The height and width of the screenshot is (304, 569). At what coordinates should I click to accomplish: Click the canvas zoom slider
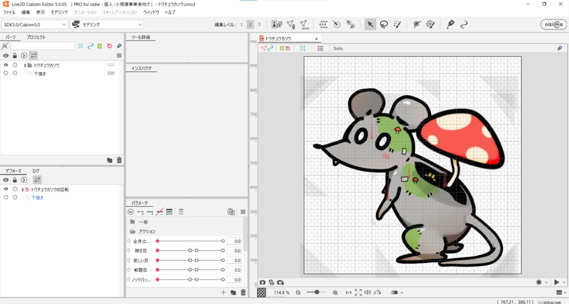tap(316, 292)
